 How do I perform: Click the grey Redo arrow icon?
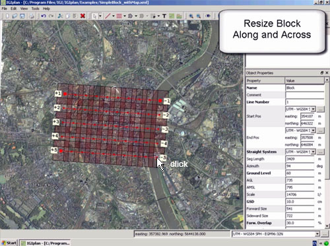(x=51, y=16)
